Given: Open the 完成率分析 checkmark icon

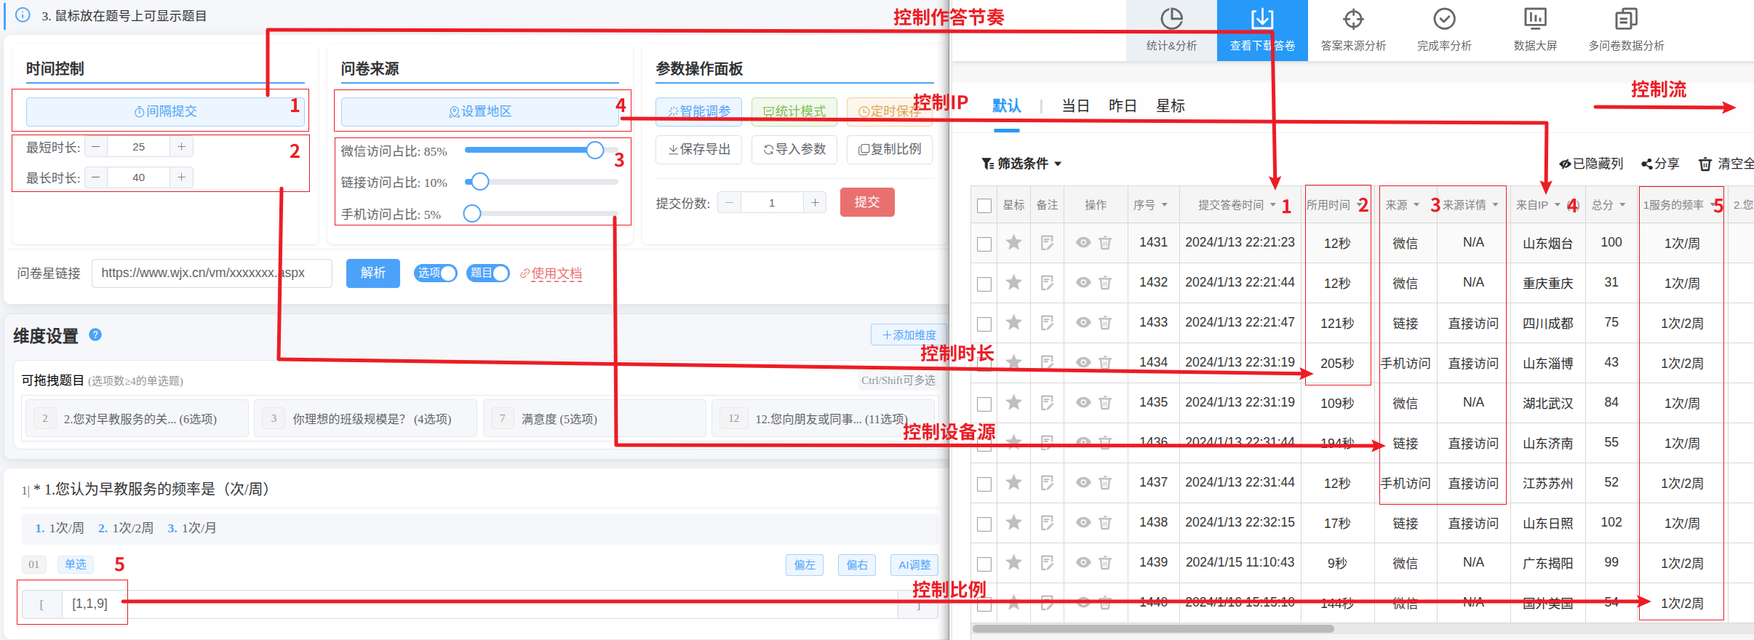Looking at the screenshot, I should click(x=1444, y=19).
